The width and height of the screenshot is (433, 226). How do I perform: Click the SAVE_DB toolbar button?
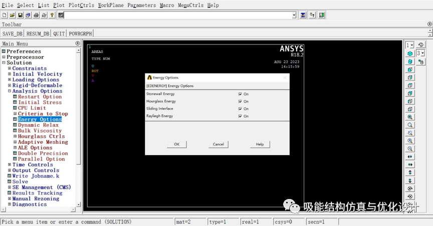tap(13, 33)
